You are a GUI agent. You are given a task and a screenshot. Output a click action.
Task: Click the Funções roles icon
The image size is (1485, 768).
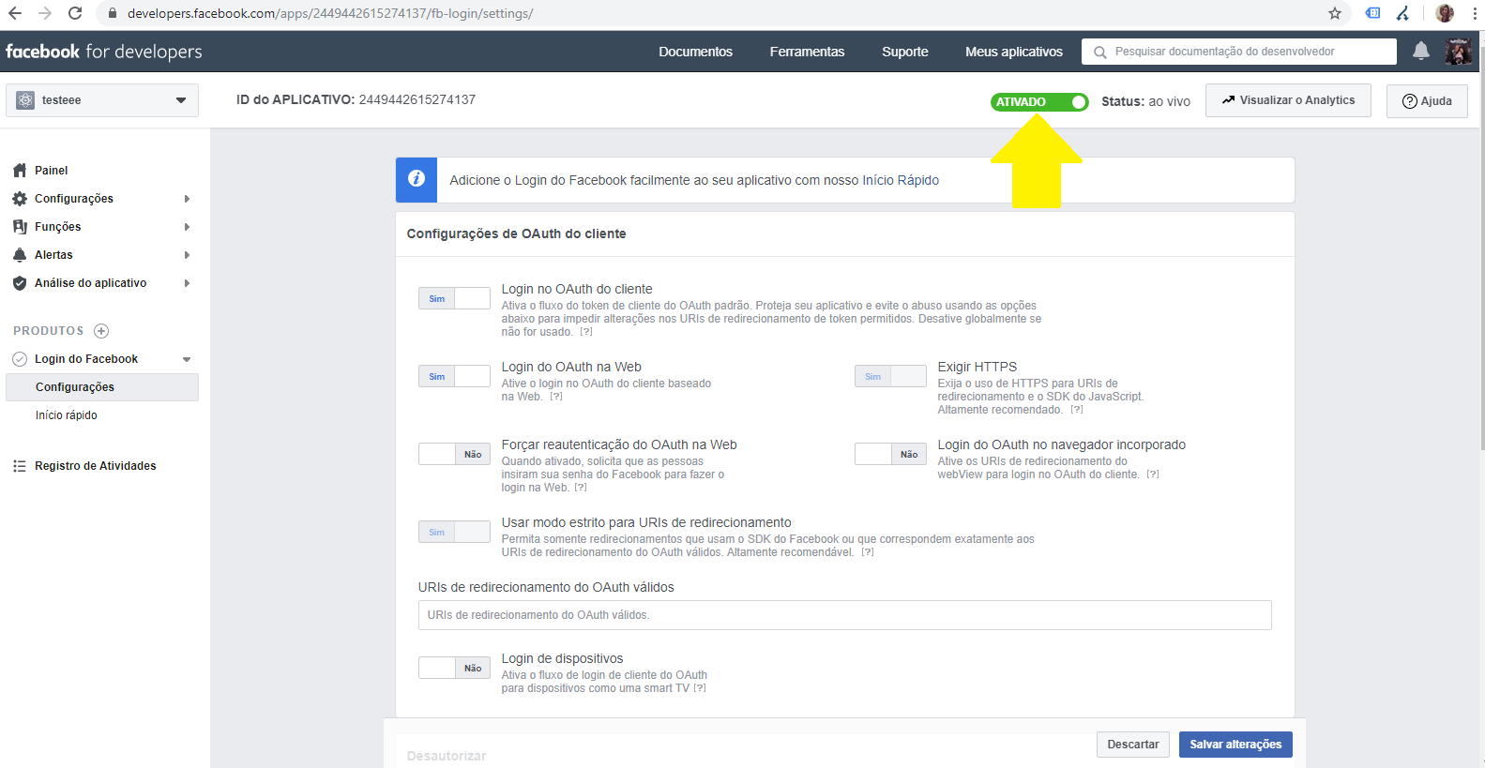click(x=20, y=227)
